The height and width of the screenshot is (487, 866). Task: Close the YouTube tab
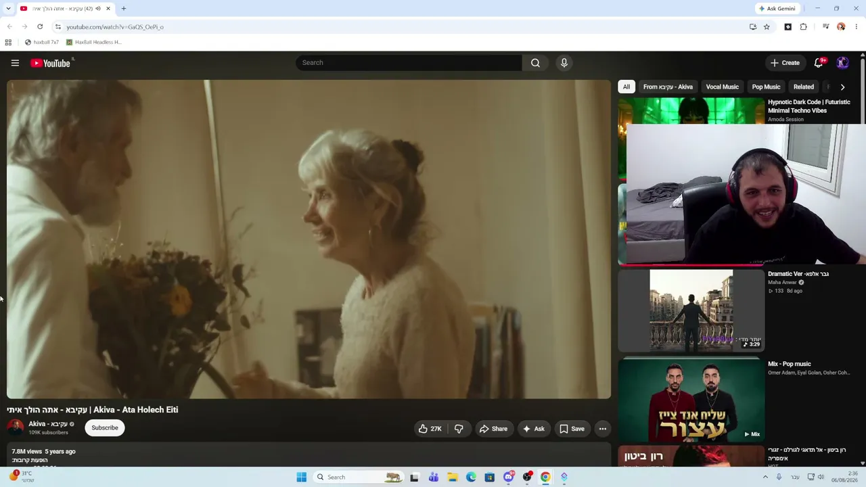108,9
